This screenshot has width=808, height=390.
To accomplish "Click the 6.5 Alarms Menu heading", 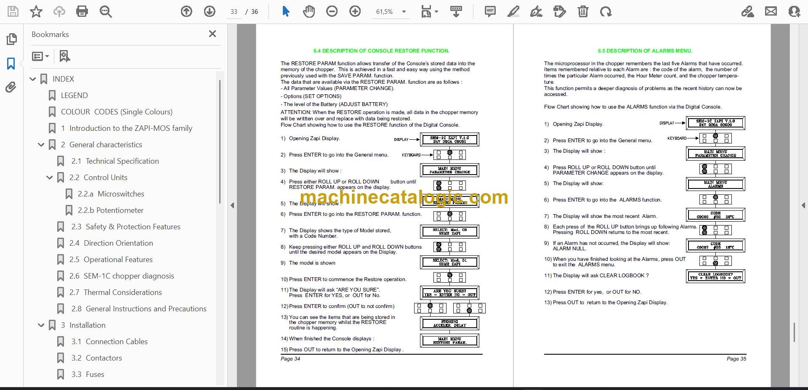I will pos(645,51).
